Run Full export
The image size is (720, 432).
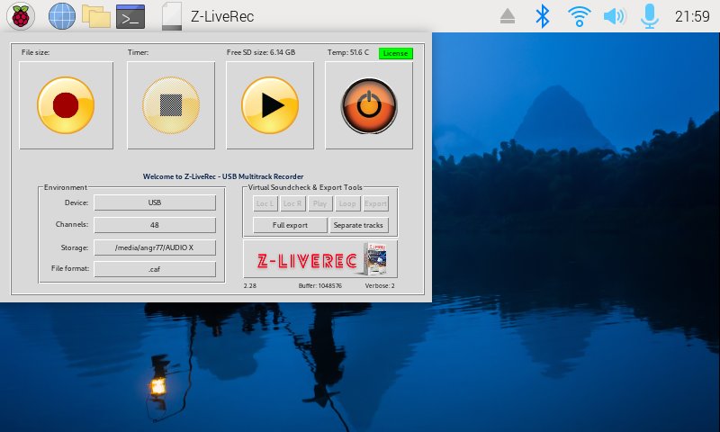tap(290, 225)
